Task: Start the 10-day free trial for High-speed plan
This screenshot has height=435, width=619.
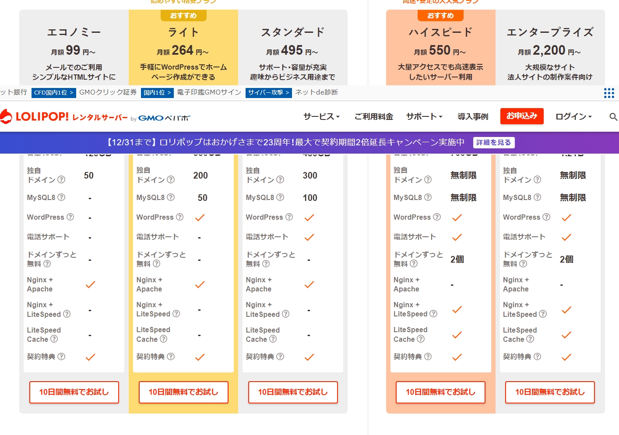Action: tap(440, 392)
